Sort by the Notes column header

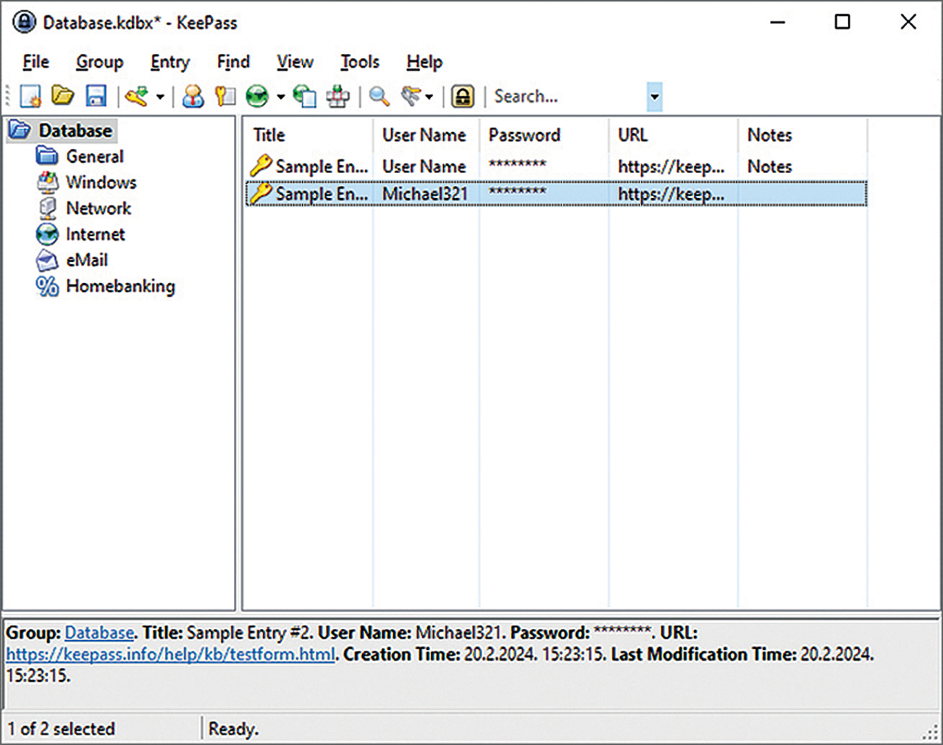[803, 135]
